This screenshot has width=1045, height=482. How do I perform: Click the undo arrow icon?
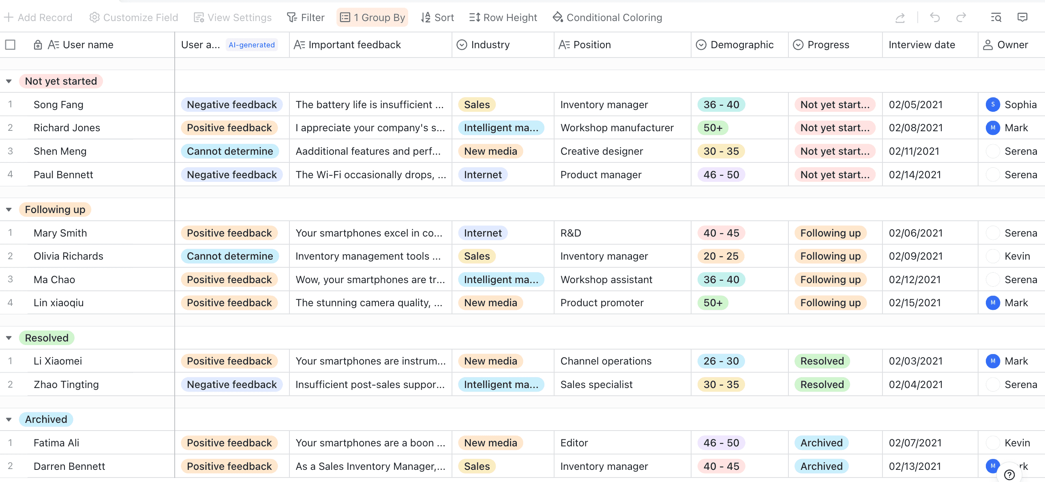pyautogui.click(x=935, y=17)
